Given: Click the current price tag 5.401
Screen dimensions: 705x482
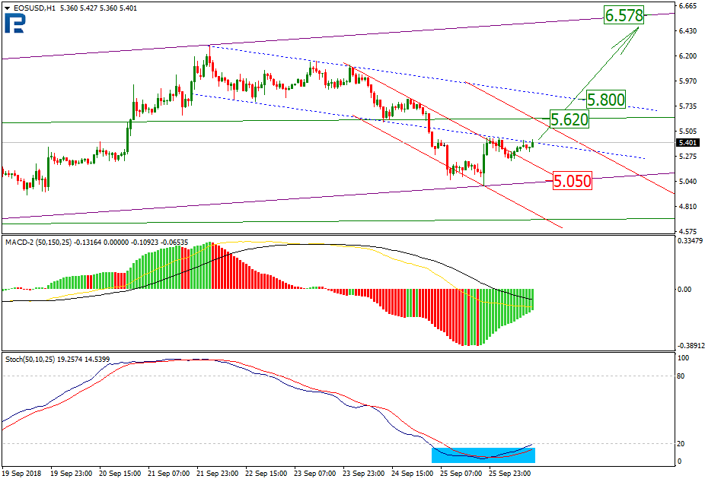Looking at the screenshot, I should (x=688, y=143).
